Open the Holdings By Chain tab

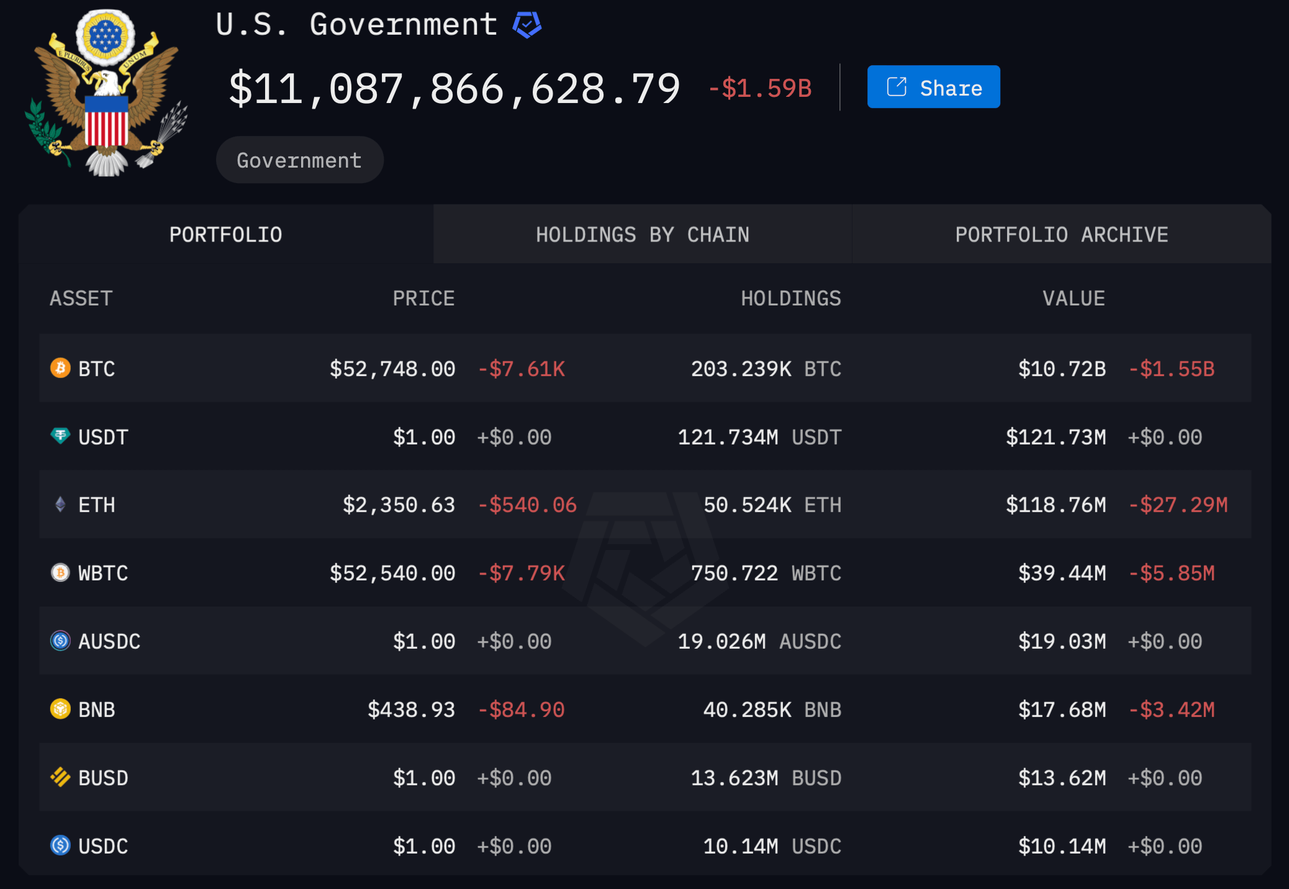(643, 235)
